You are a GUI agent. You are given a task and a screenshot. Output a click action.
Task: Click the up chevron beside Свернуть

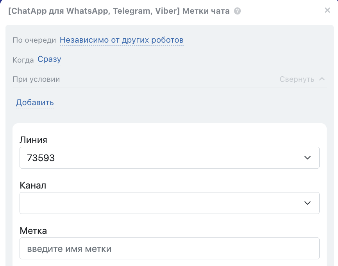click(x=322, y=79)
